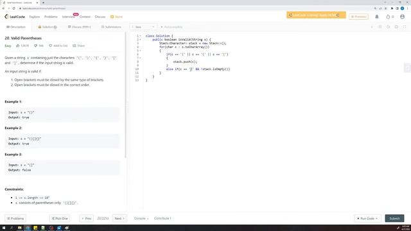Click the Share button
The width and height of the screenshot is (411, 231).
78,46
